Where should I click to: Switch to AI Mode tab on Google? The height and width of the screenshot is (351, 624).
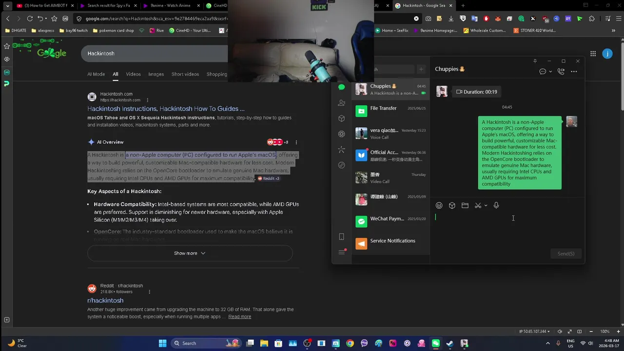click(x=96, y=74)
